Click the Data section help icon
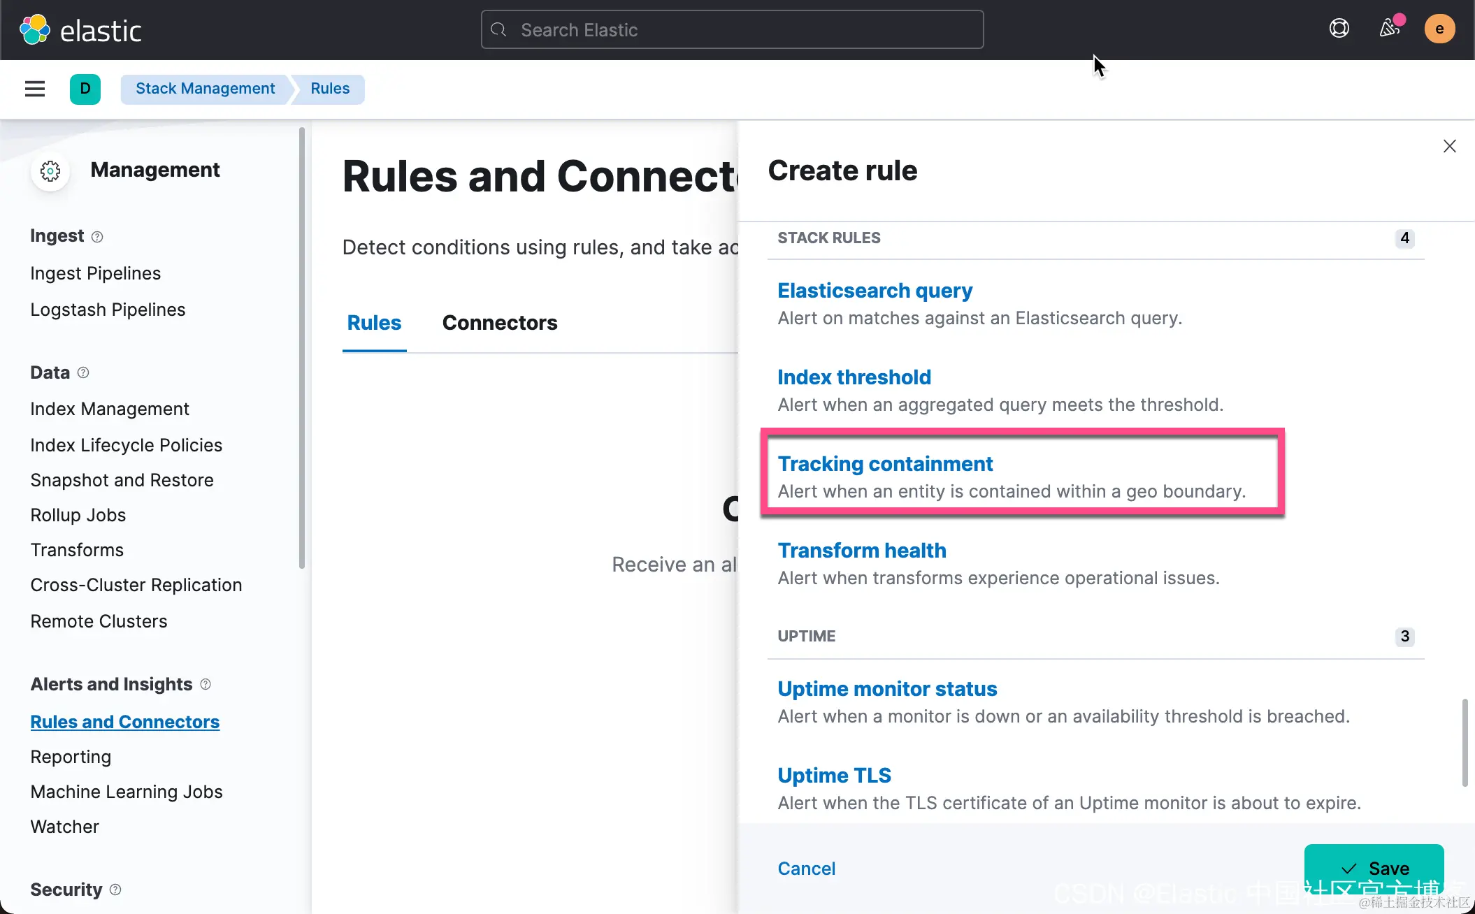This screenshot has width=1475, height=914. coord(83,372)
